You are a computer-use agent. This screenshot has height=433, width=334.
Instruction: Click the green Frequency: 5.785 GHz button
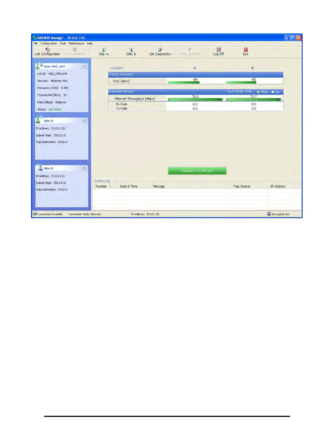click(x=197, y=171)
